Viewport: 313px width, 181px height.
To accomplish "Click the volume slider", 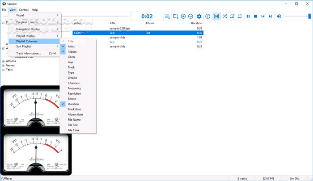I will (297, 17).
